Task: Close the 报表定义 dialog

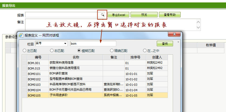Action: (174, 34)
